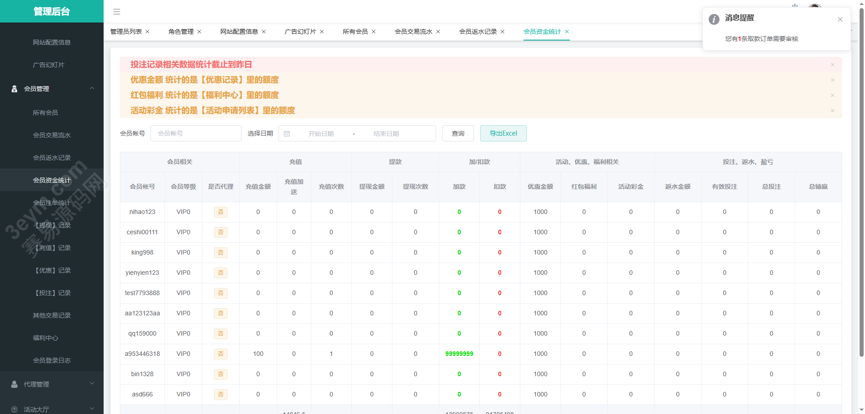Expand the 代理管理 menu section

click(92, 384)
